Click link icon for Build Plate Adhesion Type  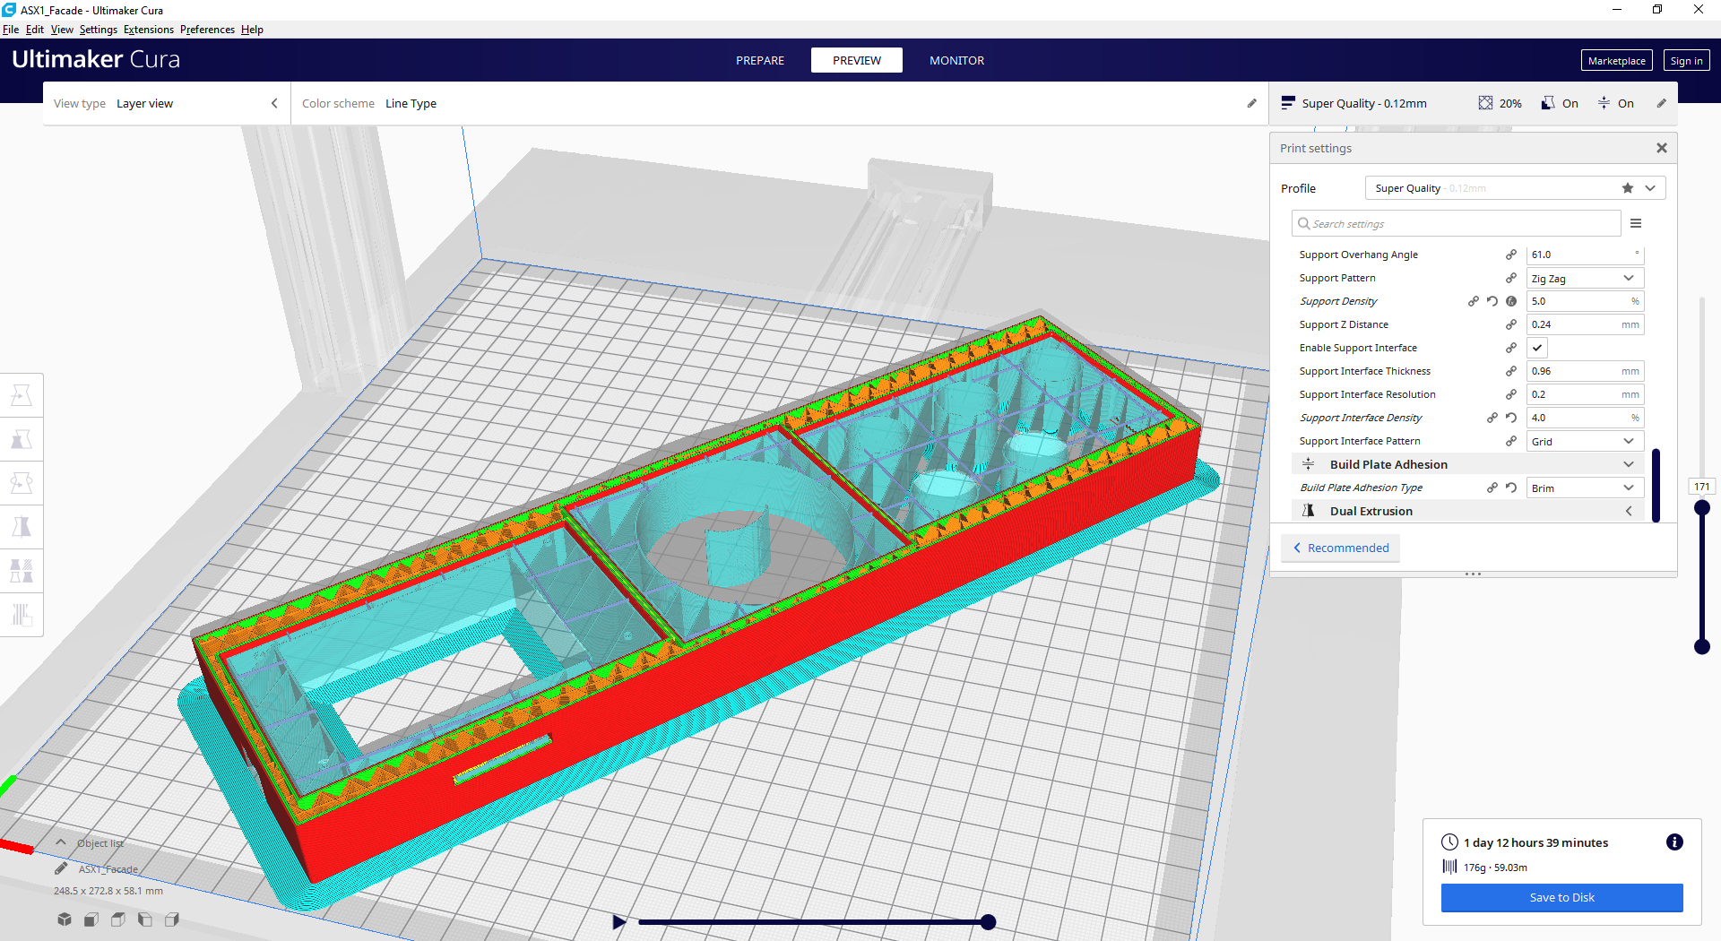click(x=1492, y=488)
